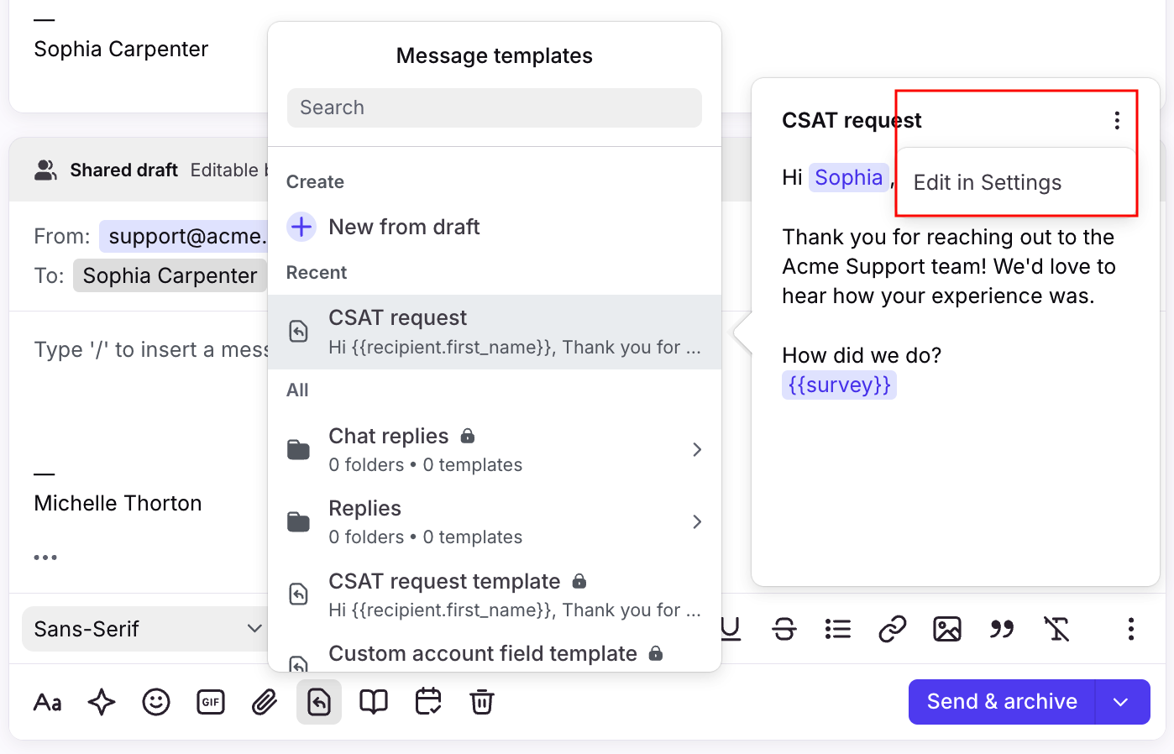
Task: Insert a bulleted list
Action: click(x=838, y=629)
